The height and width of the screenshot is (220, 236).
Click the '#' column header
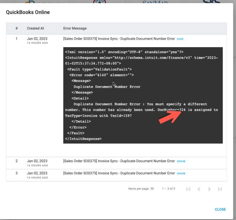pyautogui.click(x=17, y=28)
